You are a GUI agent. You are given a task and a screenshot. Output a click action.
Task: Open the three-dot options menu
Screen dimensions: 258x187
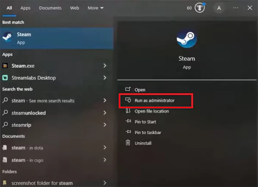pos(236,8)
